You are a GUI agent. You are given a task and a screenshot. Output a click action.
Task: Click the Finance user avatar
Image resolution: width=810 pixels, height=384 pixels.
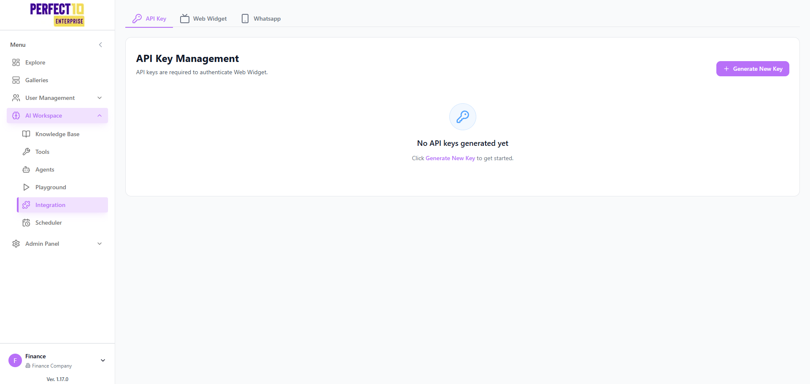tap(15, 360)
